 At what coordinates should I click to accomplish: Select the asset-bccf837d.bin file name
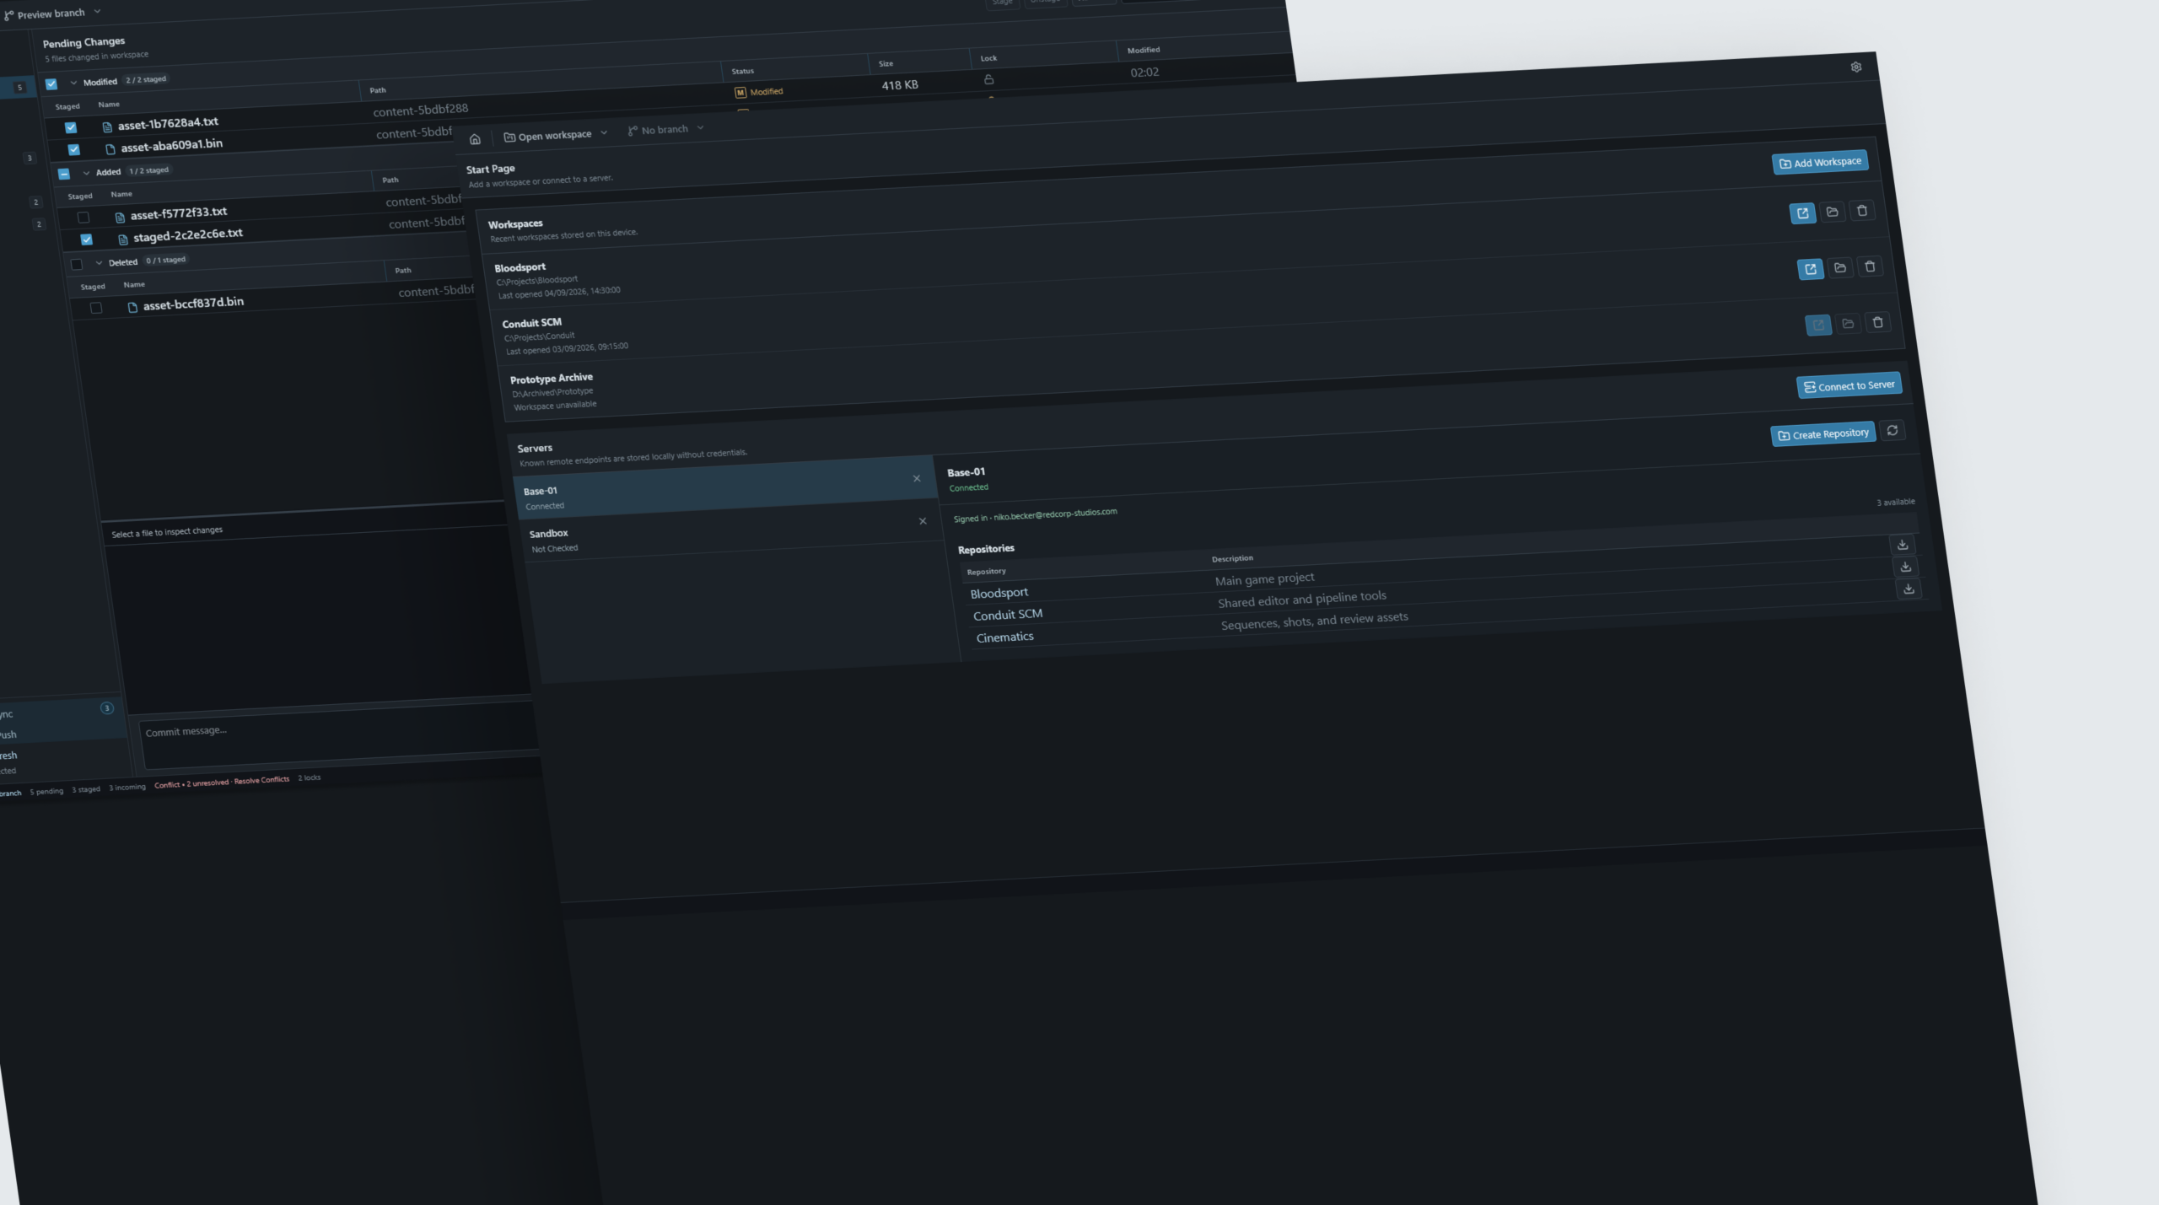[193, 304]
